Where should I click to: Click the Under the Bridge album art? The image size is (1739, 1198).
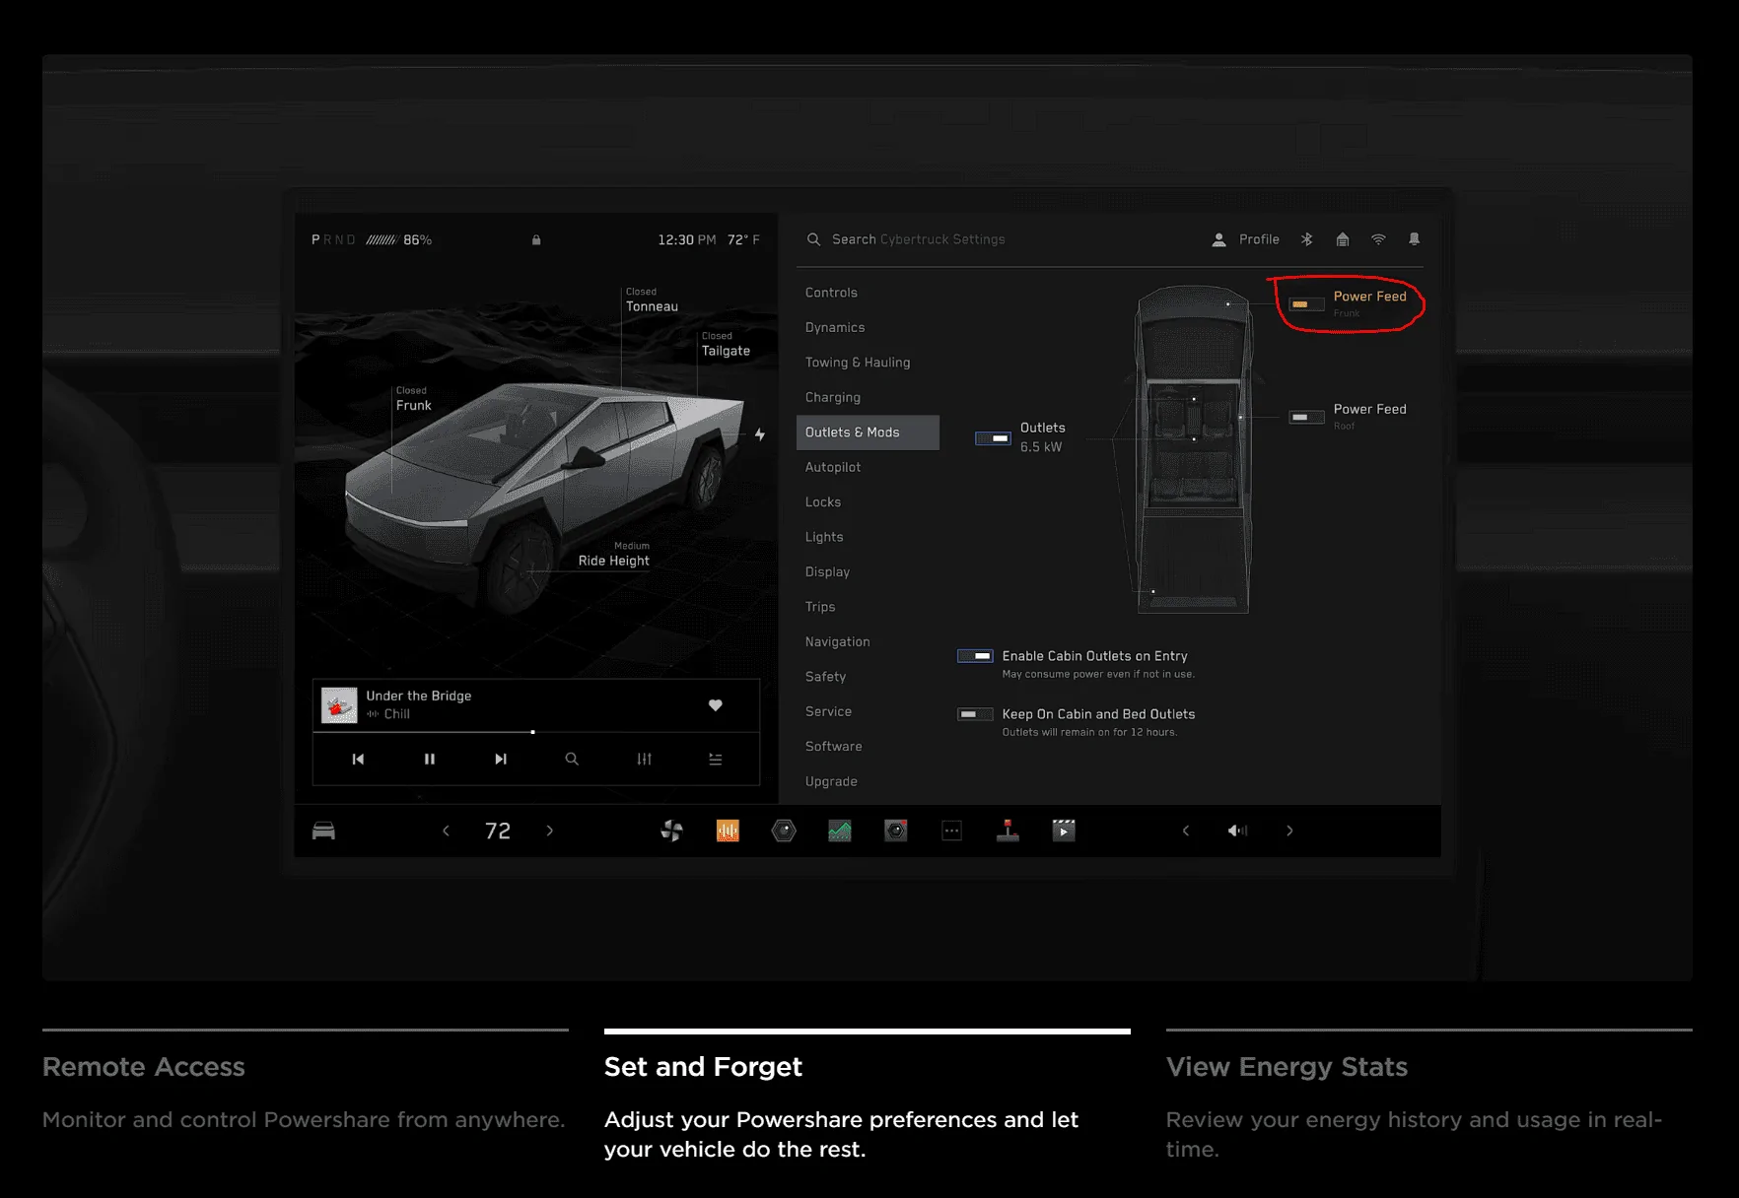point(339,705)
